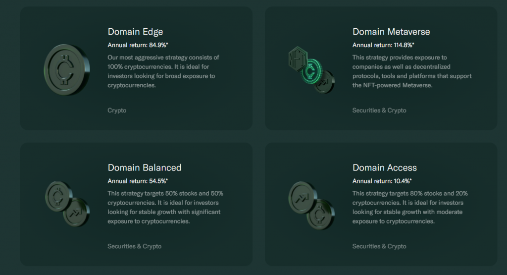507x275 pixels.
Task: Open the Domain Balanced heading
Action: click(145, 167)
